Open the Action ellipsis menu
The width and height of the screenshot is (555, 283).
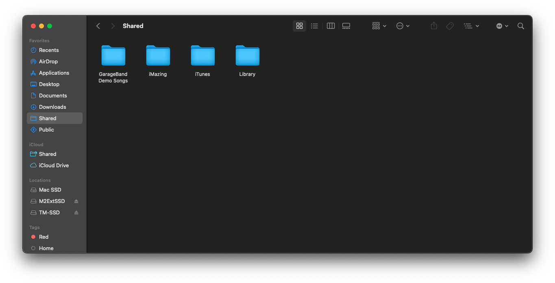403,26
